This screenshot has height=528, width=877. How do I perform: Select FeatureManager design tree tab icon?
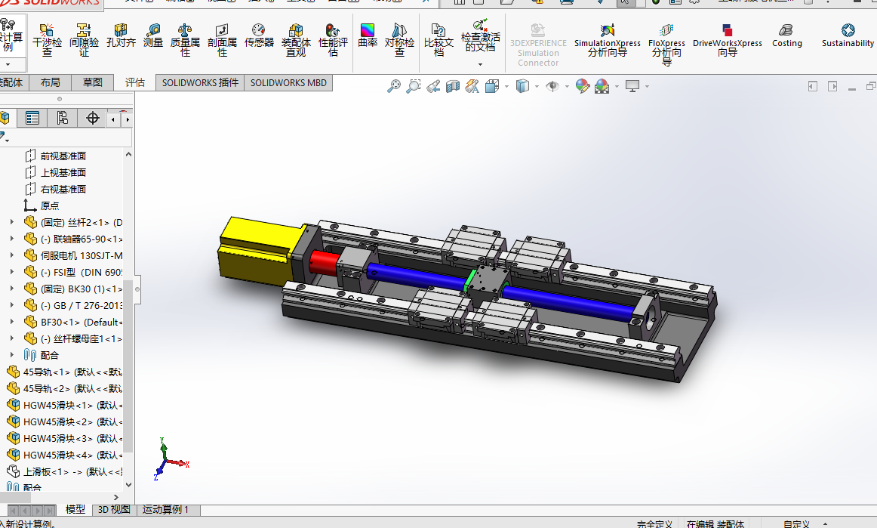tap(5, 118)
